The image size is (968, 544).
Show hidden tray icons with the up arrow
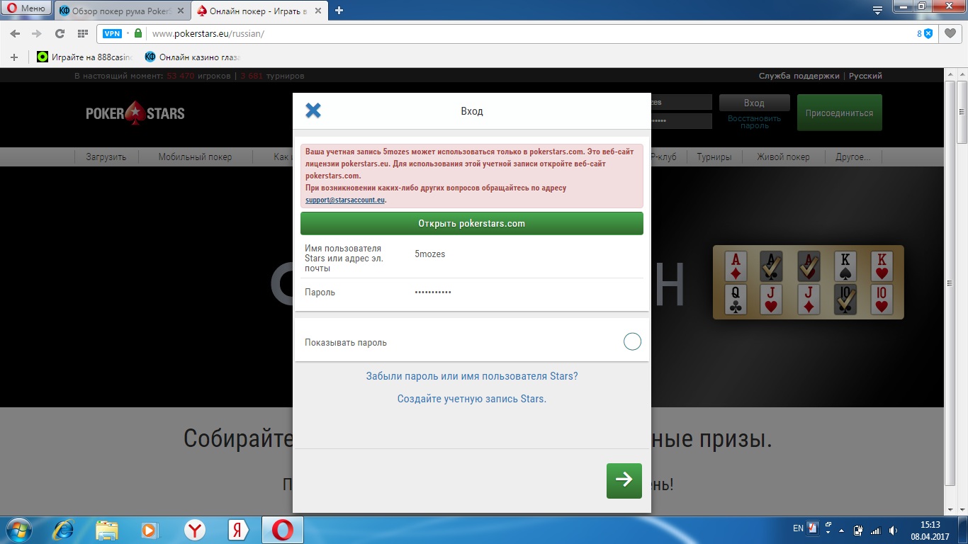(x=841, y=530)
